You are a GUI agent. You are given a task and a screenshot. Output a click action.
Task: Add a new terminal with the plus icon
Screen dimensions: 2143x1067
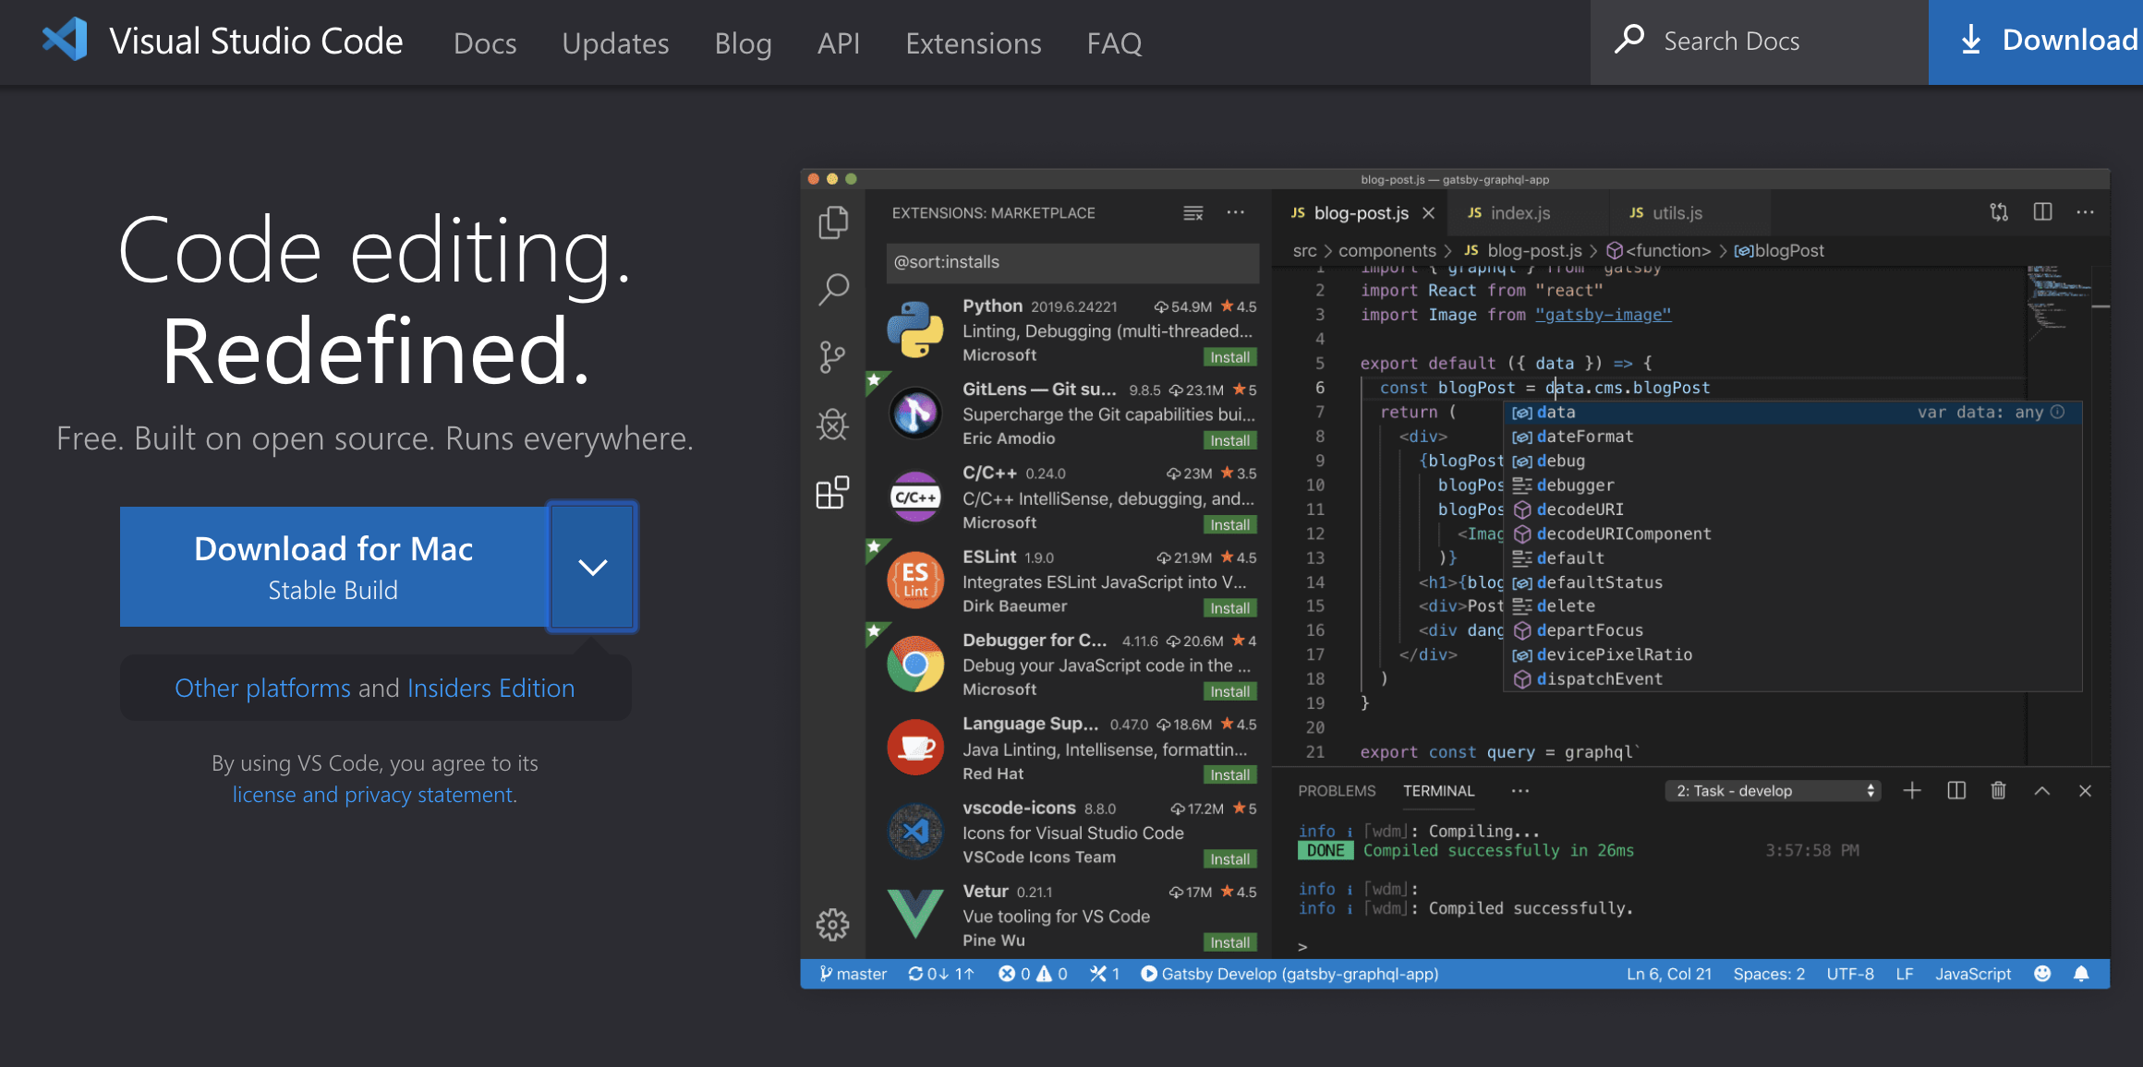(x=1912, y=791)
